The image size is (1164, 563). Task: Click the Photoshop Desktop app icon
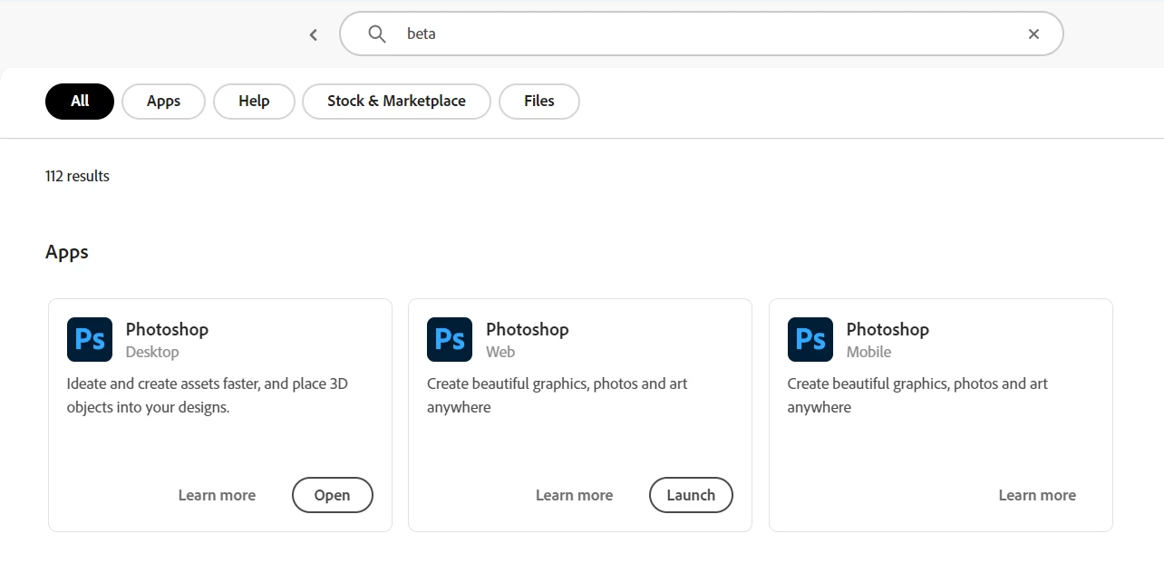point(90,340)
